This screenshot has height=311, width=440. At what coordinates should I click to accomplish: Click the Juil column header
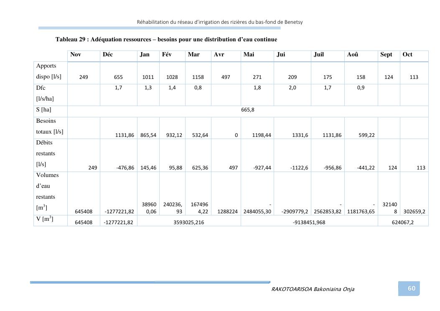click(x=319, y=55)
